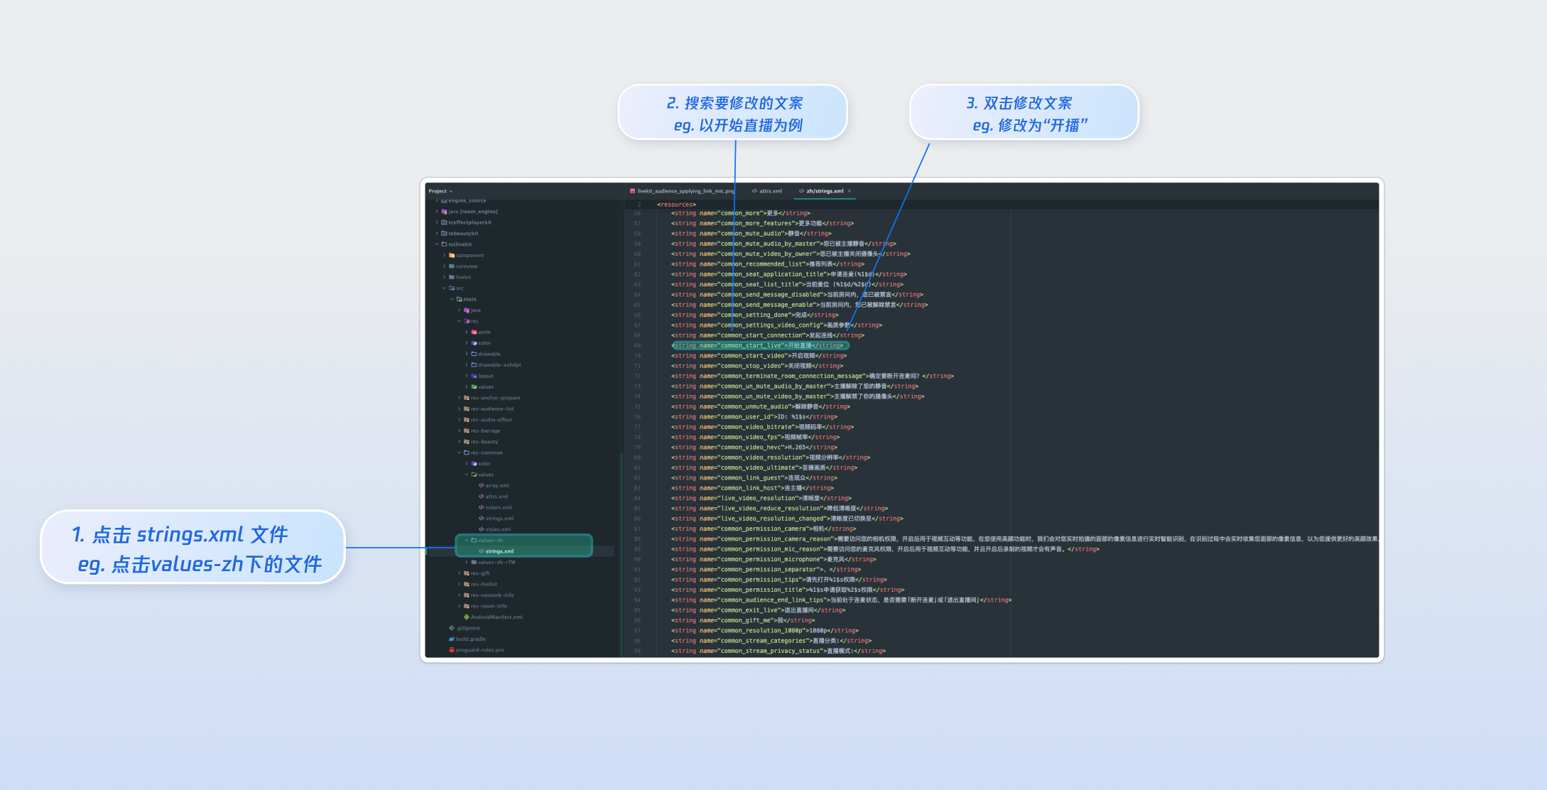This screenshot has width=1547, height=790.
Task: Expand the res-gift folder
Action: 459,573
